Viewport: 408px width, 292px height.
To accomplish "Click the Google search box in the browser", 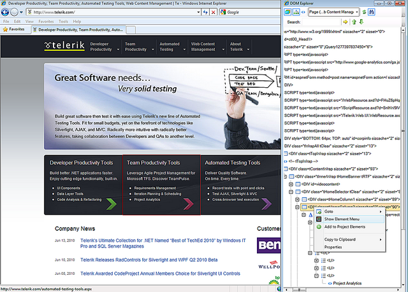I will (250, 12).
